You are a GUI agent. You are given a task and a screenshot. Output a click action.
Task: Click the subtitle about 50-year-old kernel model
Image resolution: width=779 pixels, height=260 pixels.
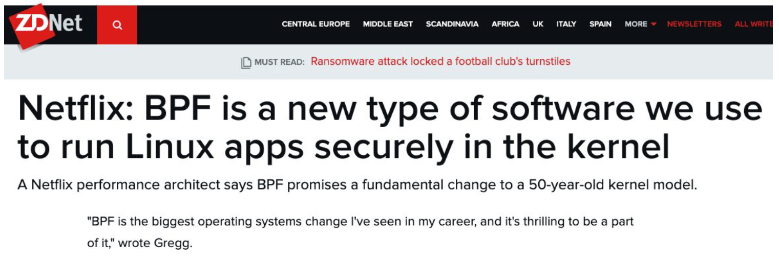pos(357,185)
